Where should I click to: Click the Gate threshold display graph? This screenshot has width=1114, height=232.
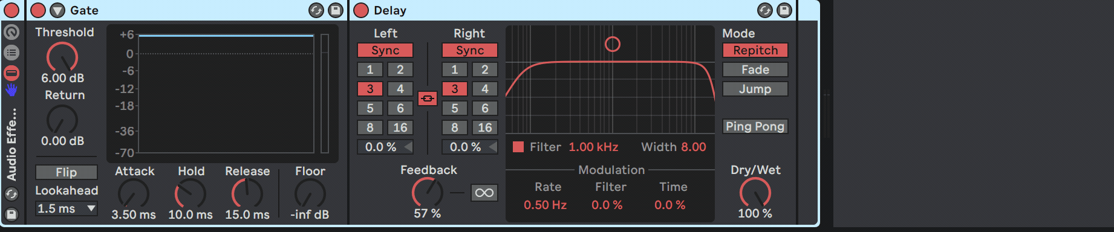[226, 94]
